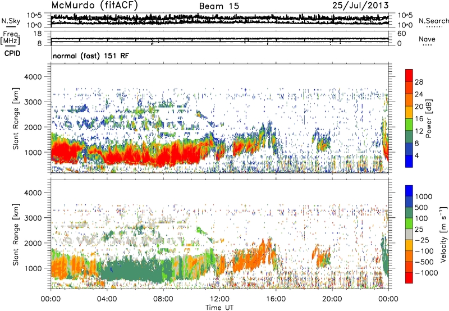The image size is (449, 311).
Task: Click the date '25/Jul/2013'
Action: 360,6
